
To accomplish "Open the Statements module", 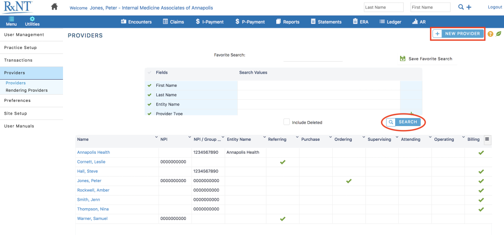I will [x=326, y=22].
